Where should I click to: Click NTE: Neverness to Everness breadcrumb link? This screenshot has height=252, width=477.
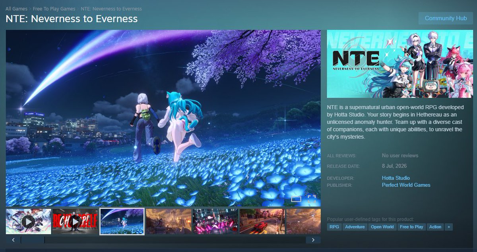pyautogui.click(x=111, y=9)
